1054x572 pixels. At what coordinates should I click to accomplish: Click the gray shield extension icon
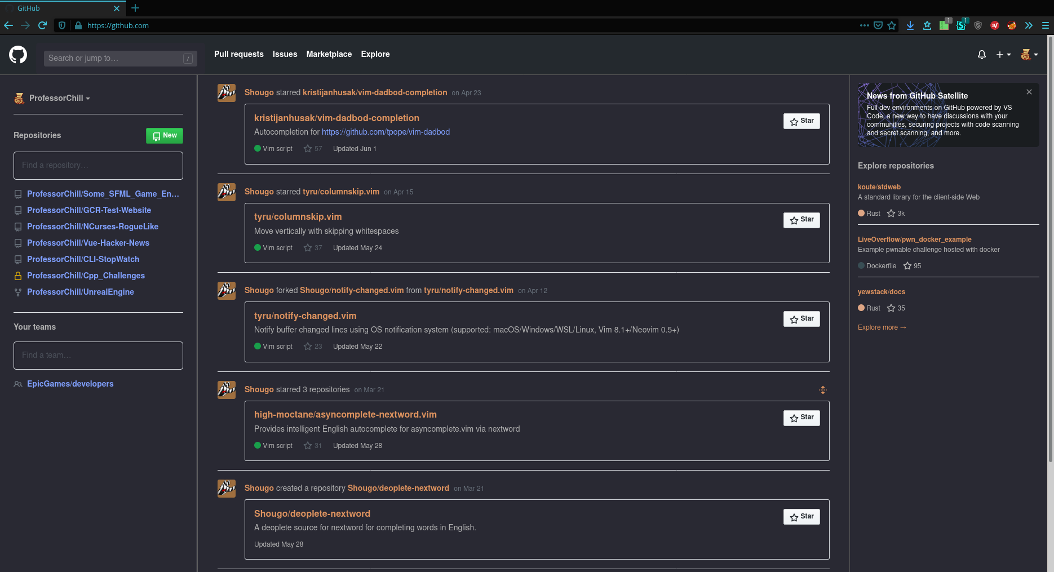coord(978,25)
